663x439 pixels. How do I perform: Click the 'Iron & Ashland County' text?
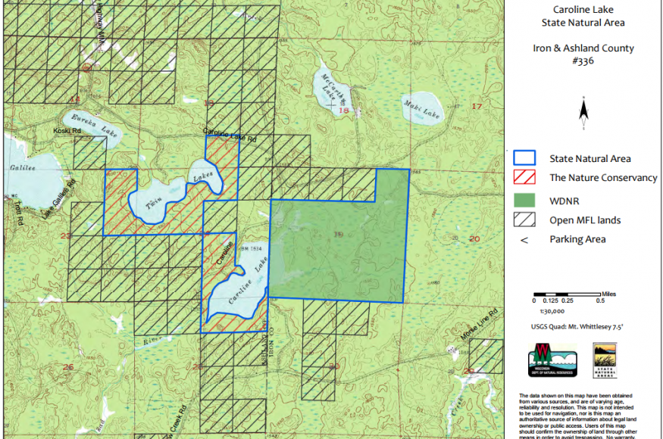(x=583, y=48)
